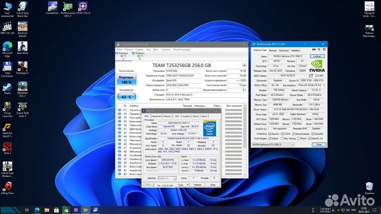
Task: Share GPU-Z BIOS with the export icon
Action: [311, 76]
